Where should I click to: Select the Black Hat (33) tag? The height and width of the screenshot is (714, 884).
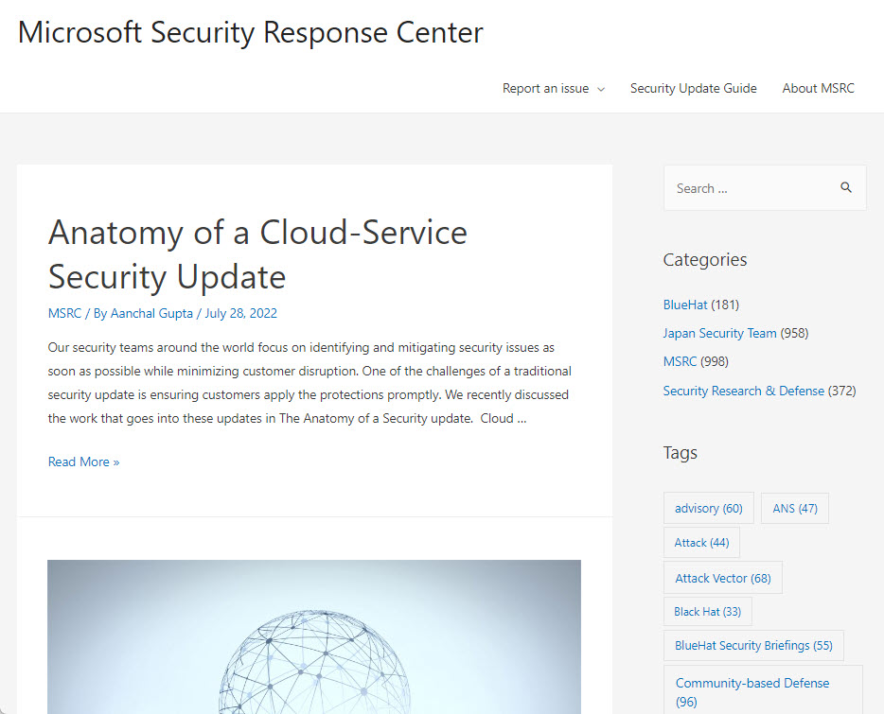click(708, 612)
